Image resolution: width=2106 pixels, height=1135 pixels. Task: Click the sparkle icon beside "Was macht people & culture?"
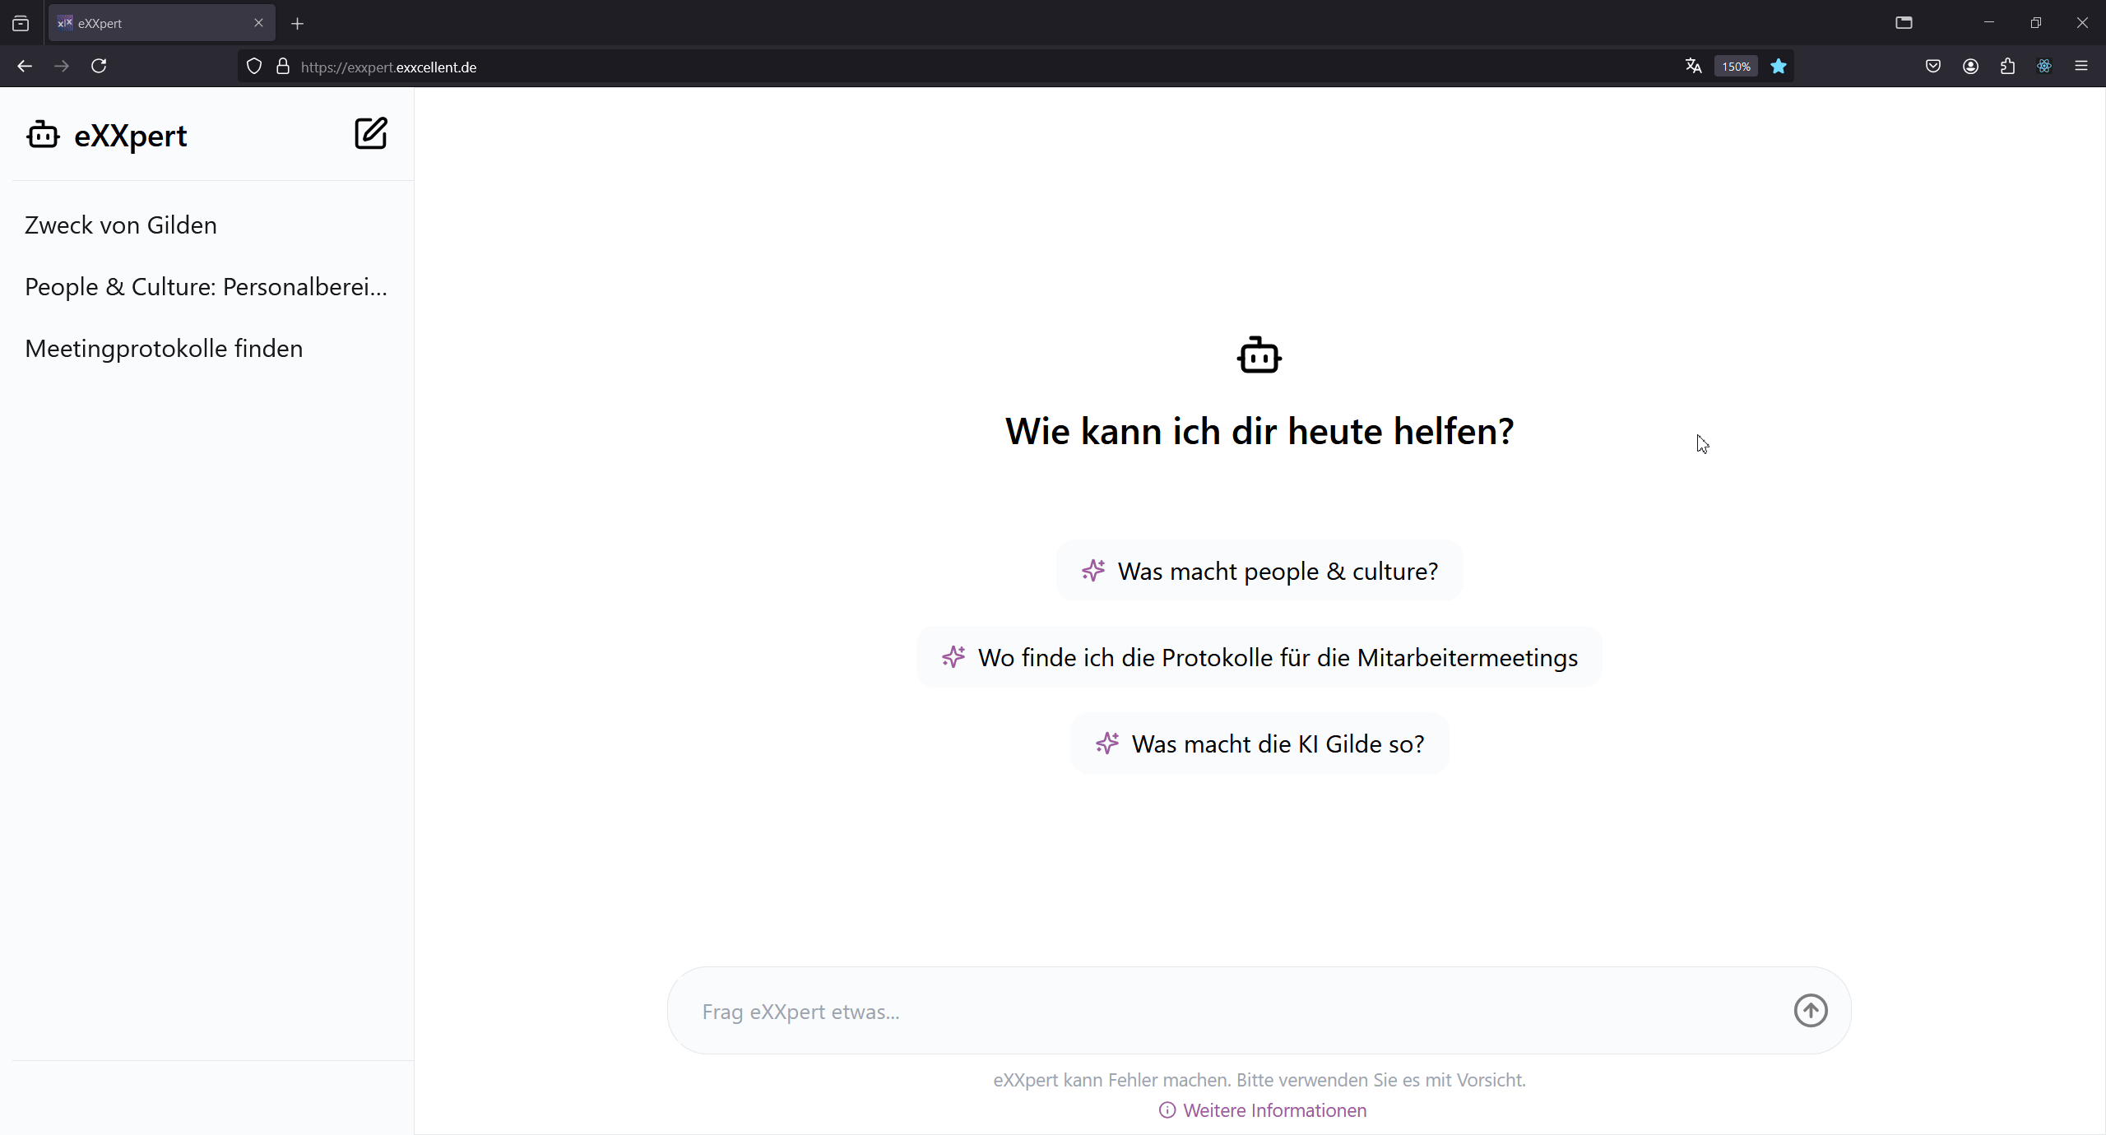pos(1093,570)
